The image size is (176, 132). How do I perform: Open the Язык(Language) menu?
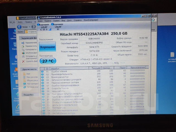pyautogui.click(x=91, y=20)
